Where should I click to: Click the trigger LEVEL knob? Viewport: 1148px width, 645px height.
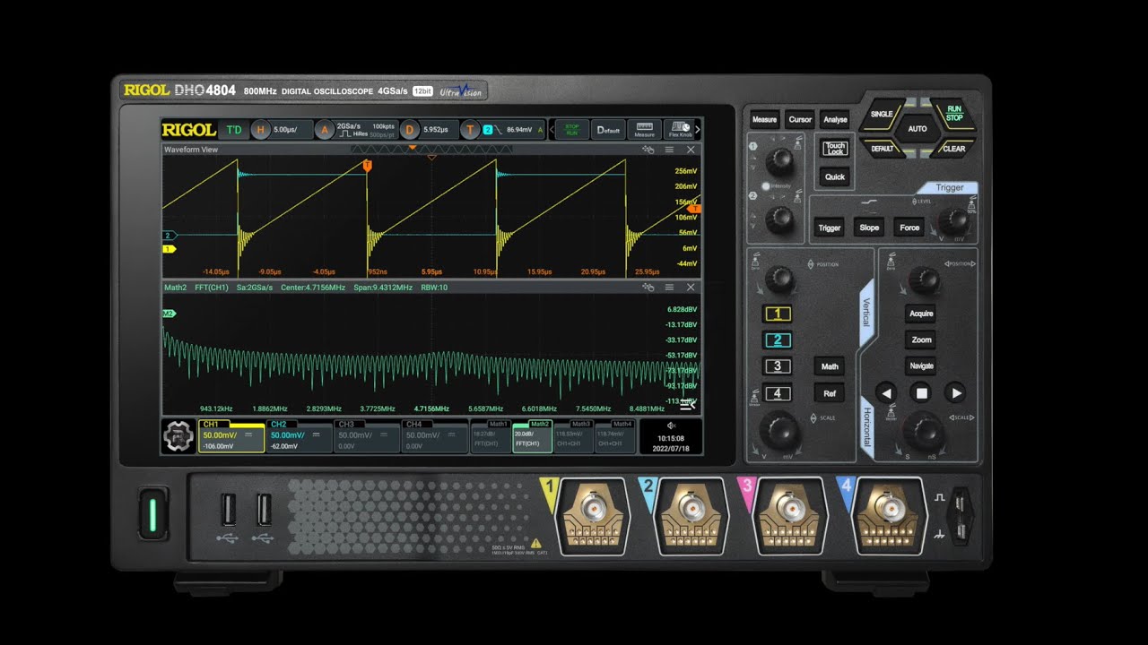coord(953,219)
